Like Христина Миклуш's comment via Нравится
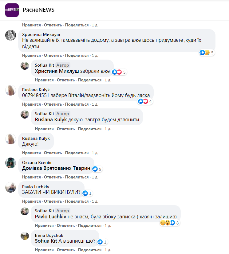 coord(31,56)
